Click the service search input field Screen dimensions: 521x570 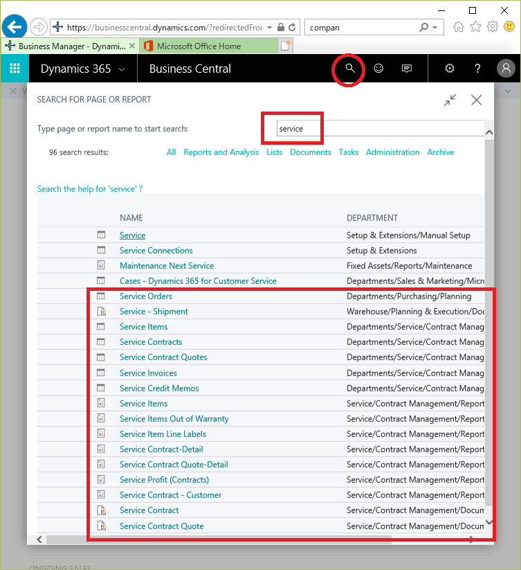coord(380,128)
